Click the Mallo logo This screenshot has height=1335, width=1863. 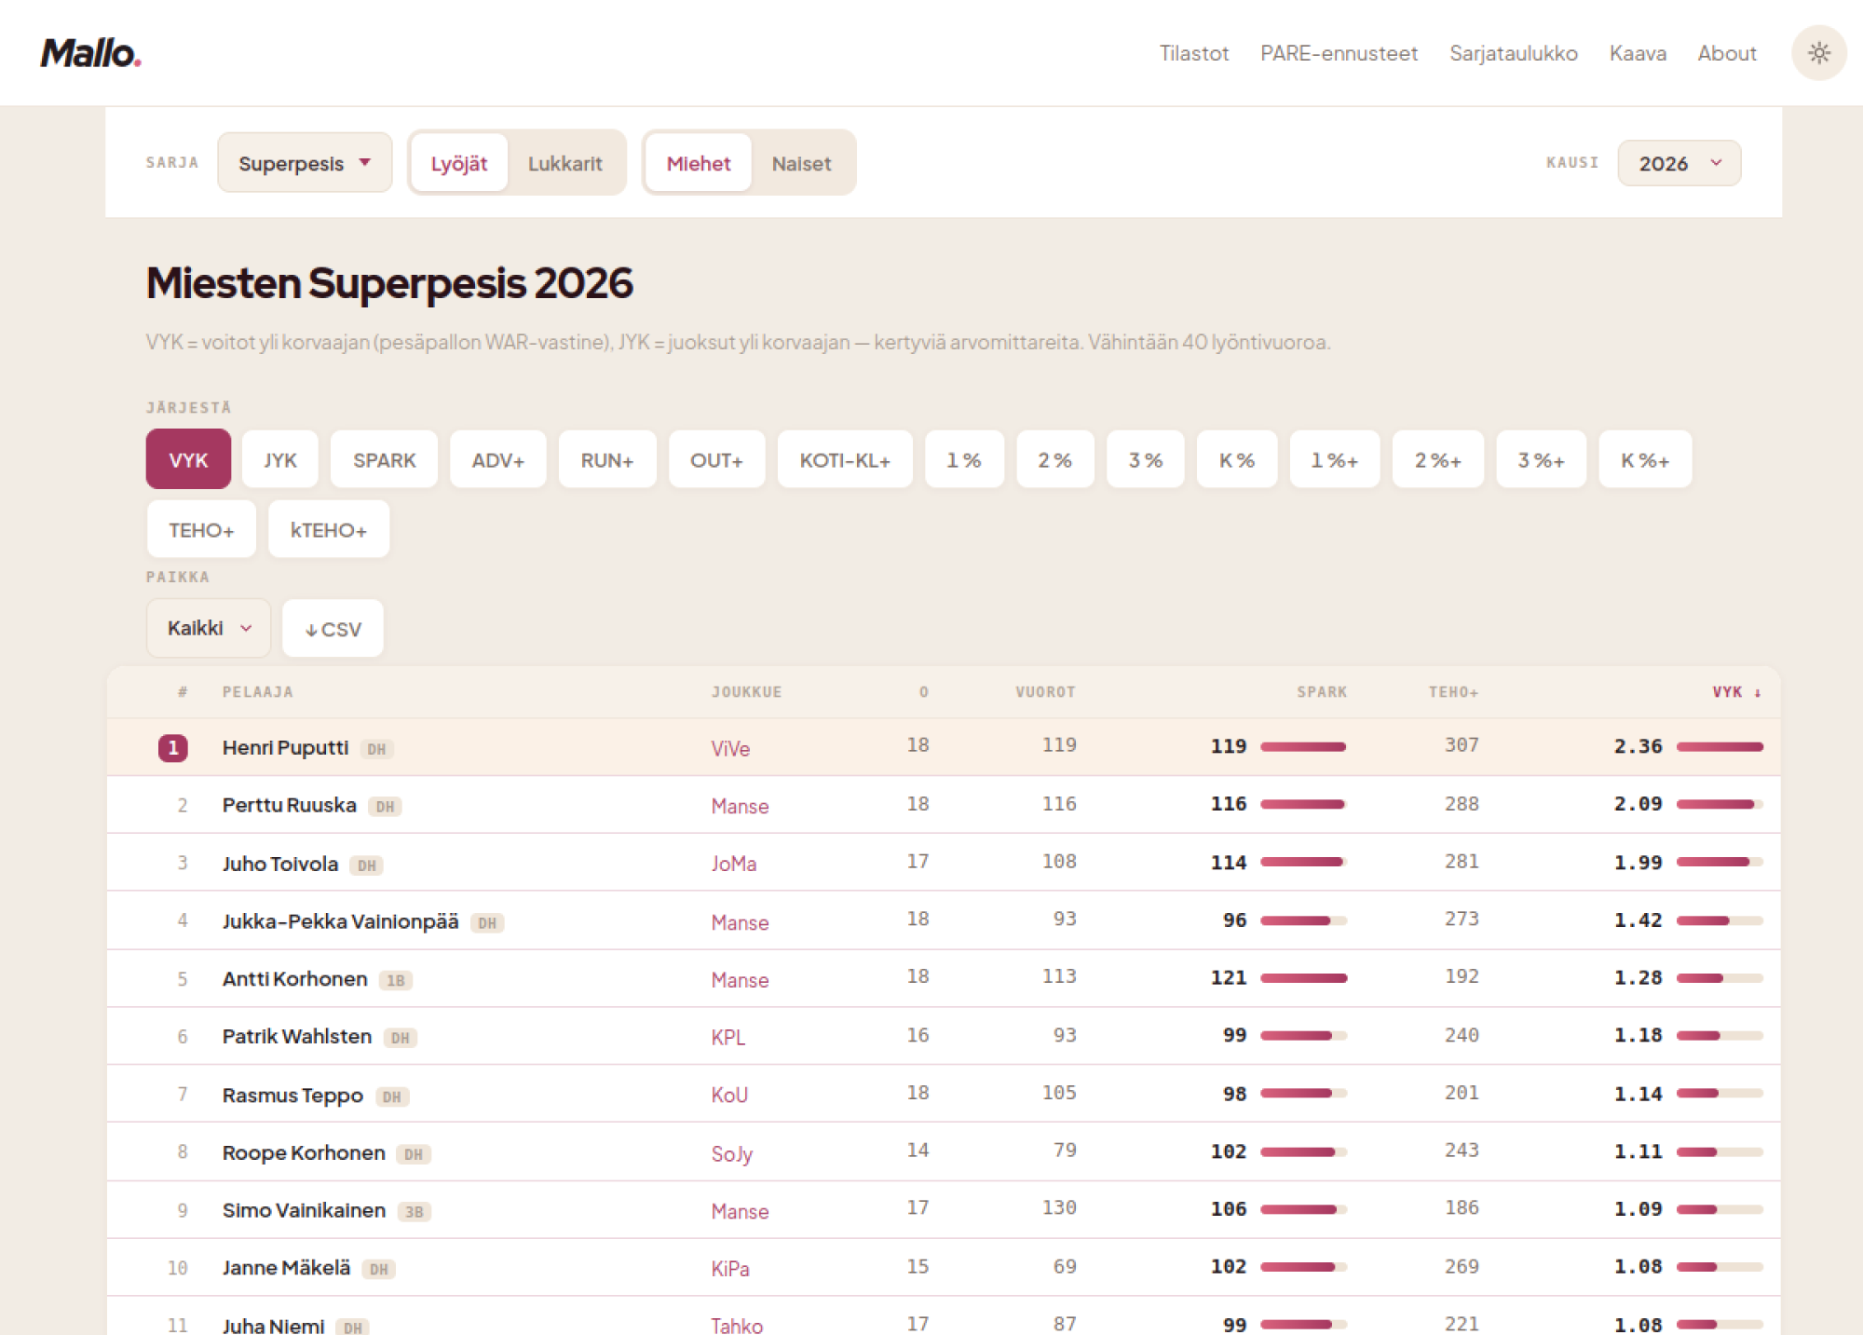click(90, 53)
